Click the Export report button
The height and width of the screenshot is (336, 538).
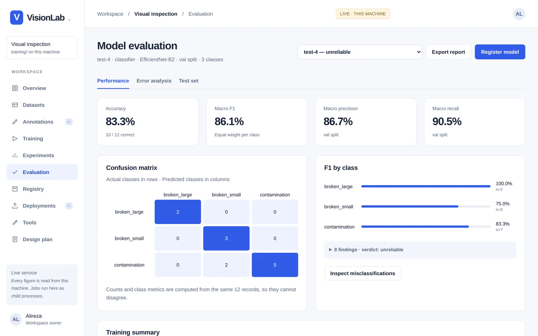[x=448, y=52]
